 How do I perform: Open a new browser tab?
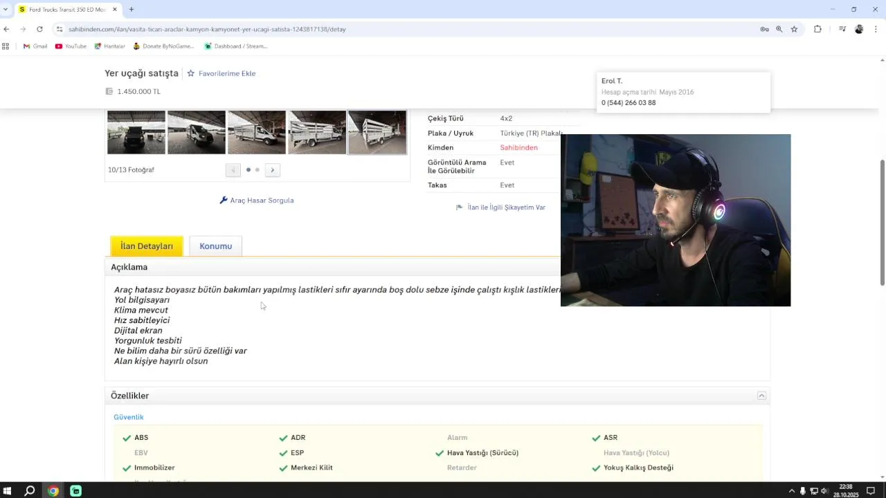pyautogui.click(x=132, y=10)
